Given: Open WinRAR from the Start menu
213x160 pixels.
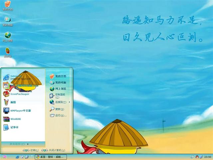Looking at the screenshot, I should coord(12,119).
